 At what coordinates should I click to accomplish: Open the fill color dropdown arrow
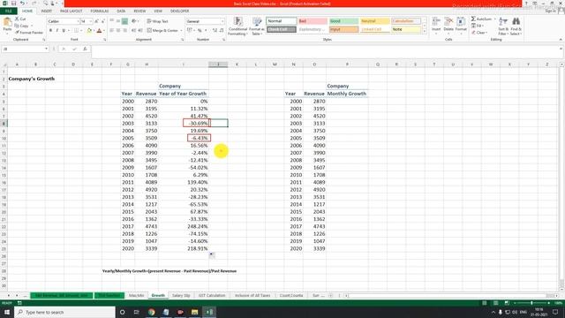click(x=94, y=31)
